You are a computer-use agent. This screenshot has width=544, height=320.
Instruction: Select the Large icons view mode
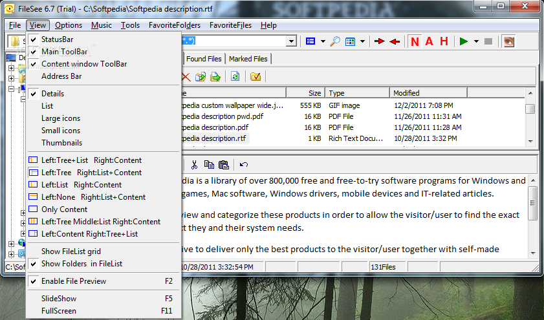[103, 118]
